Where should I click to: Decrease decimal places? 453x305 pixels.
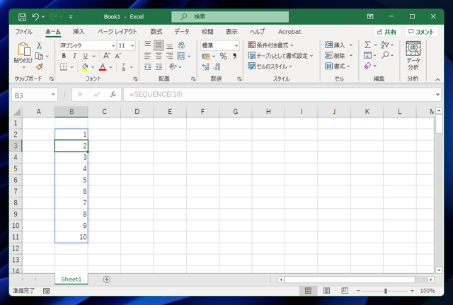[x=217, y=67]
